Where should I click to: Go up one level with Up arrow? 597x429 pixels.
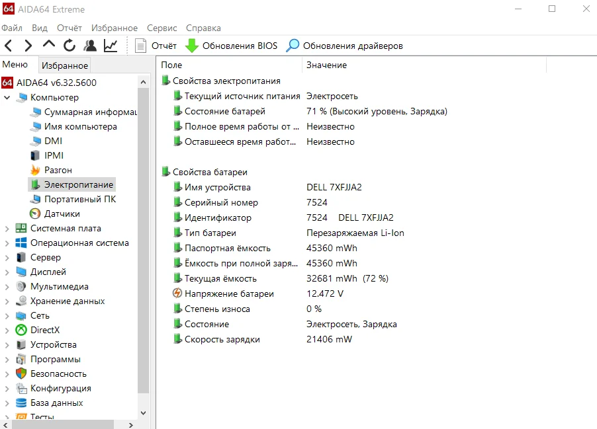click(49, 44)
